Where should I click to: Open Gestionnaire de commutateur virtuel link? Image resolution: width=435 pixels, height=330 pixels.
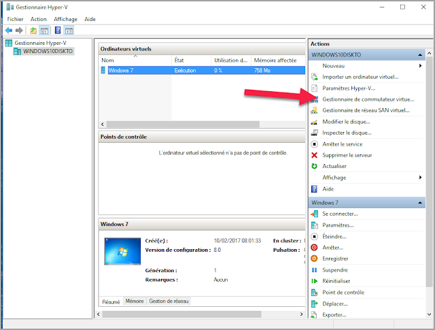[368, 99]
